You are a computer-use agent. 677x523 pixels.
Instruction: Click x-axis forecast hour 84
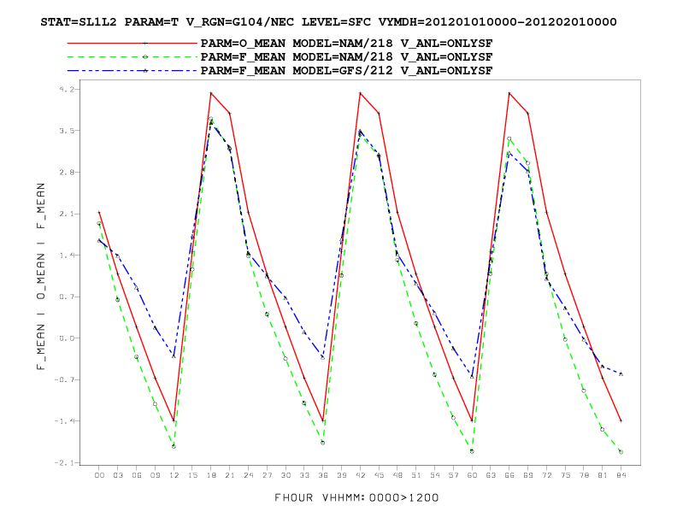point(621,475)
